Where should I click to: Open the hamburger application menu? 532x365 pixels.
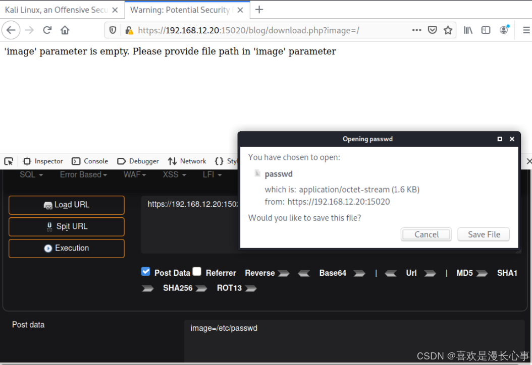pyautogui.click(x=526, y=30)
